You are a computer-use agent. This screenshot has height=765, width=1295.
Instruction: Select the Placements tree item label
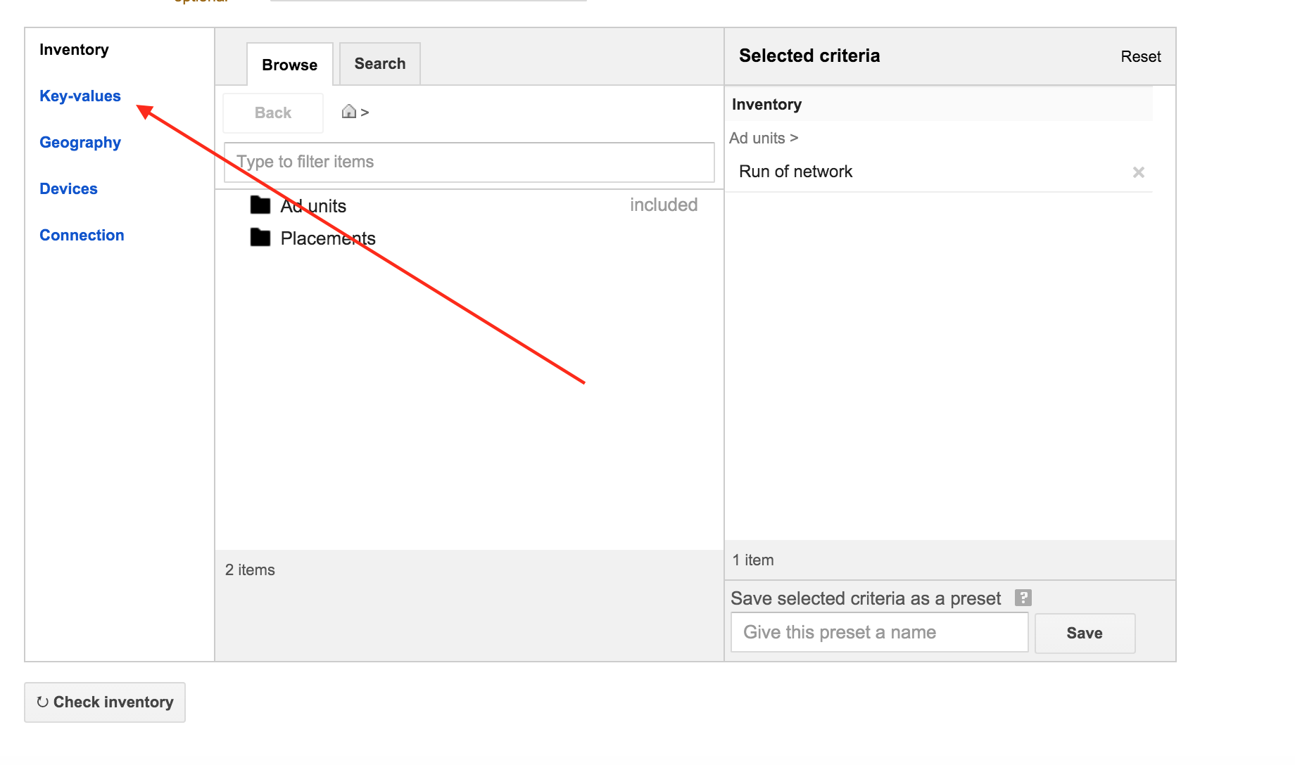point(328,239)
